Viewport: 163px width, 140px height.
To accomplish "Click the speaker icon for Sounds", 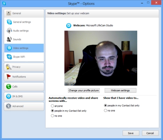I will (x=9, y=39).
